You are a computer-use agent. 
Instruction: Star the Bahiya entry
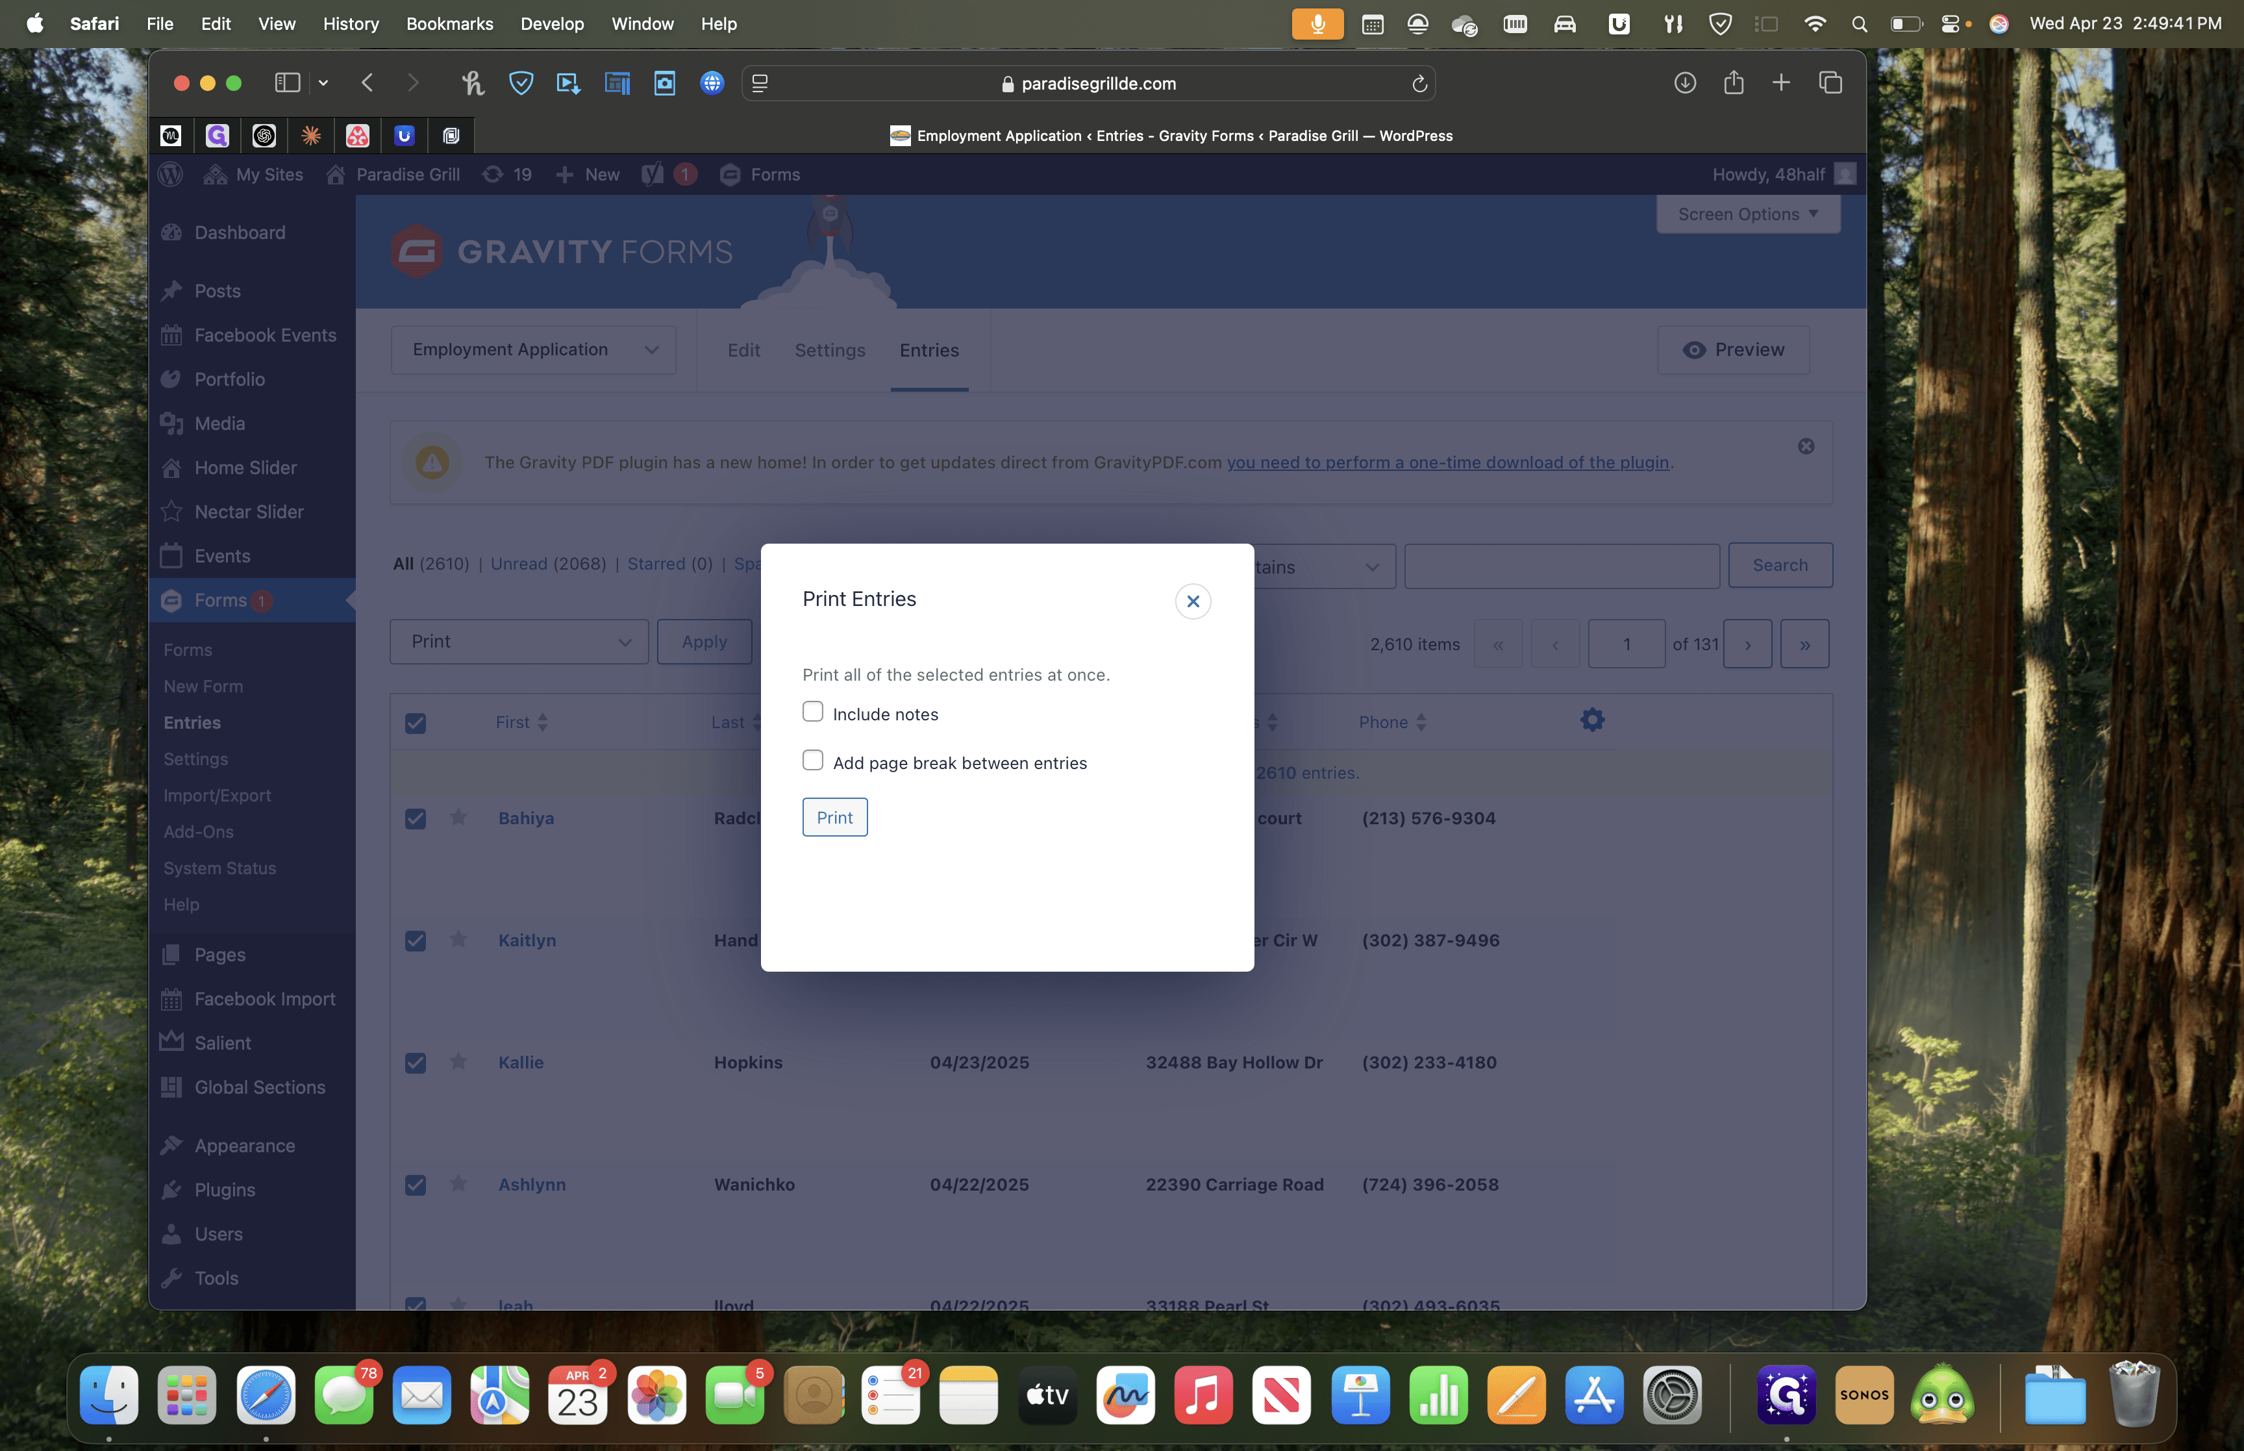(x=458, y=817)
